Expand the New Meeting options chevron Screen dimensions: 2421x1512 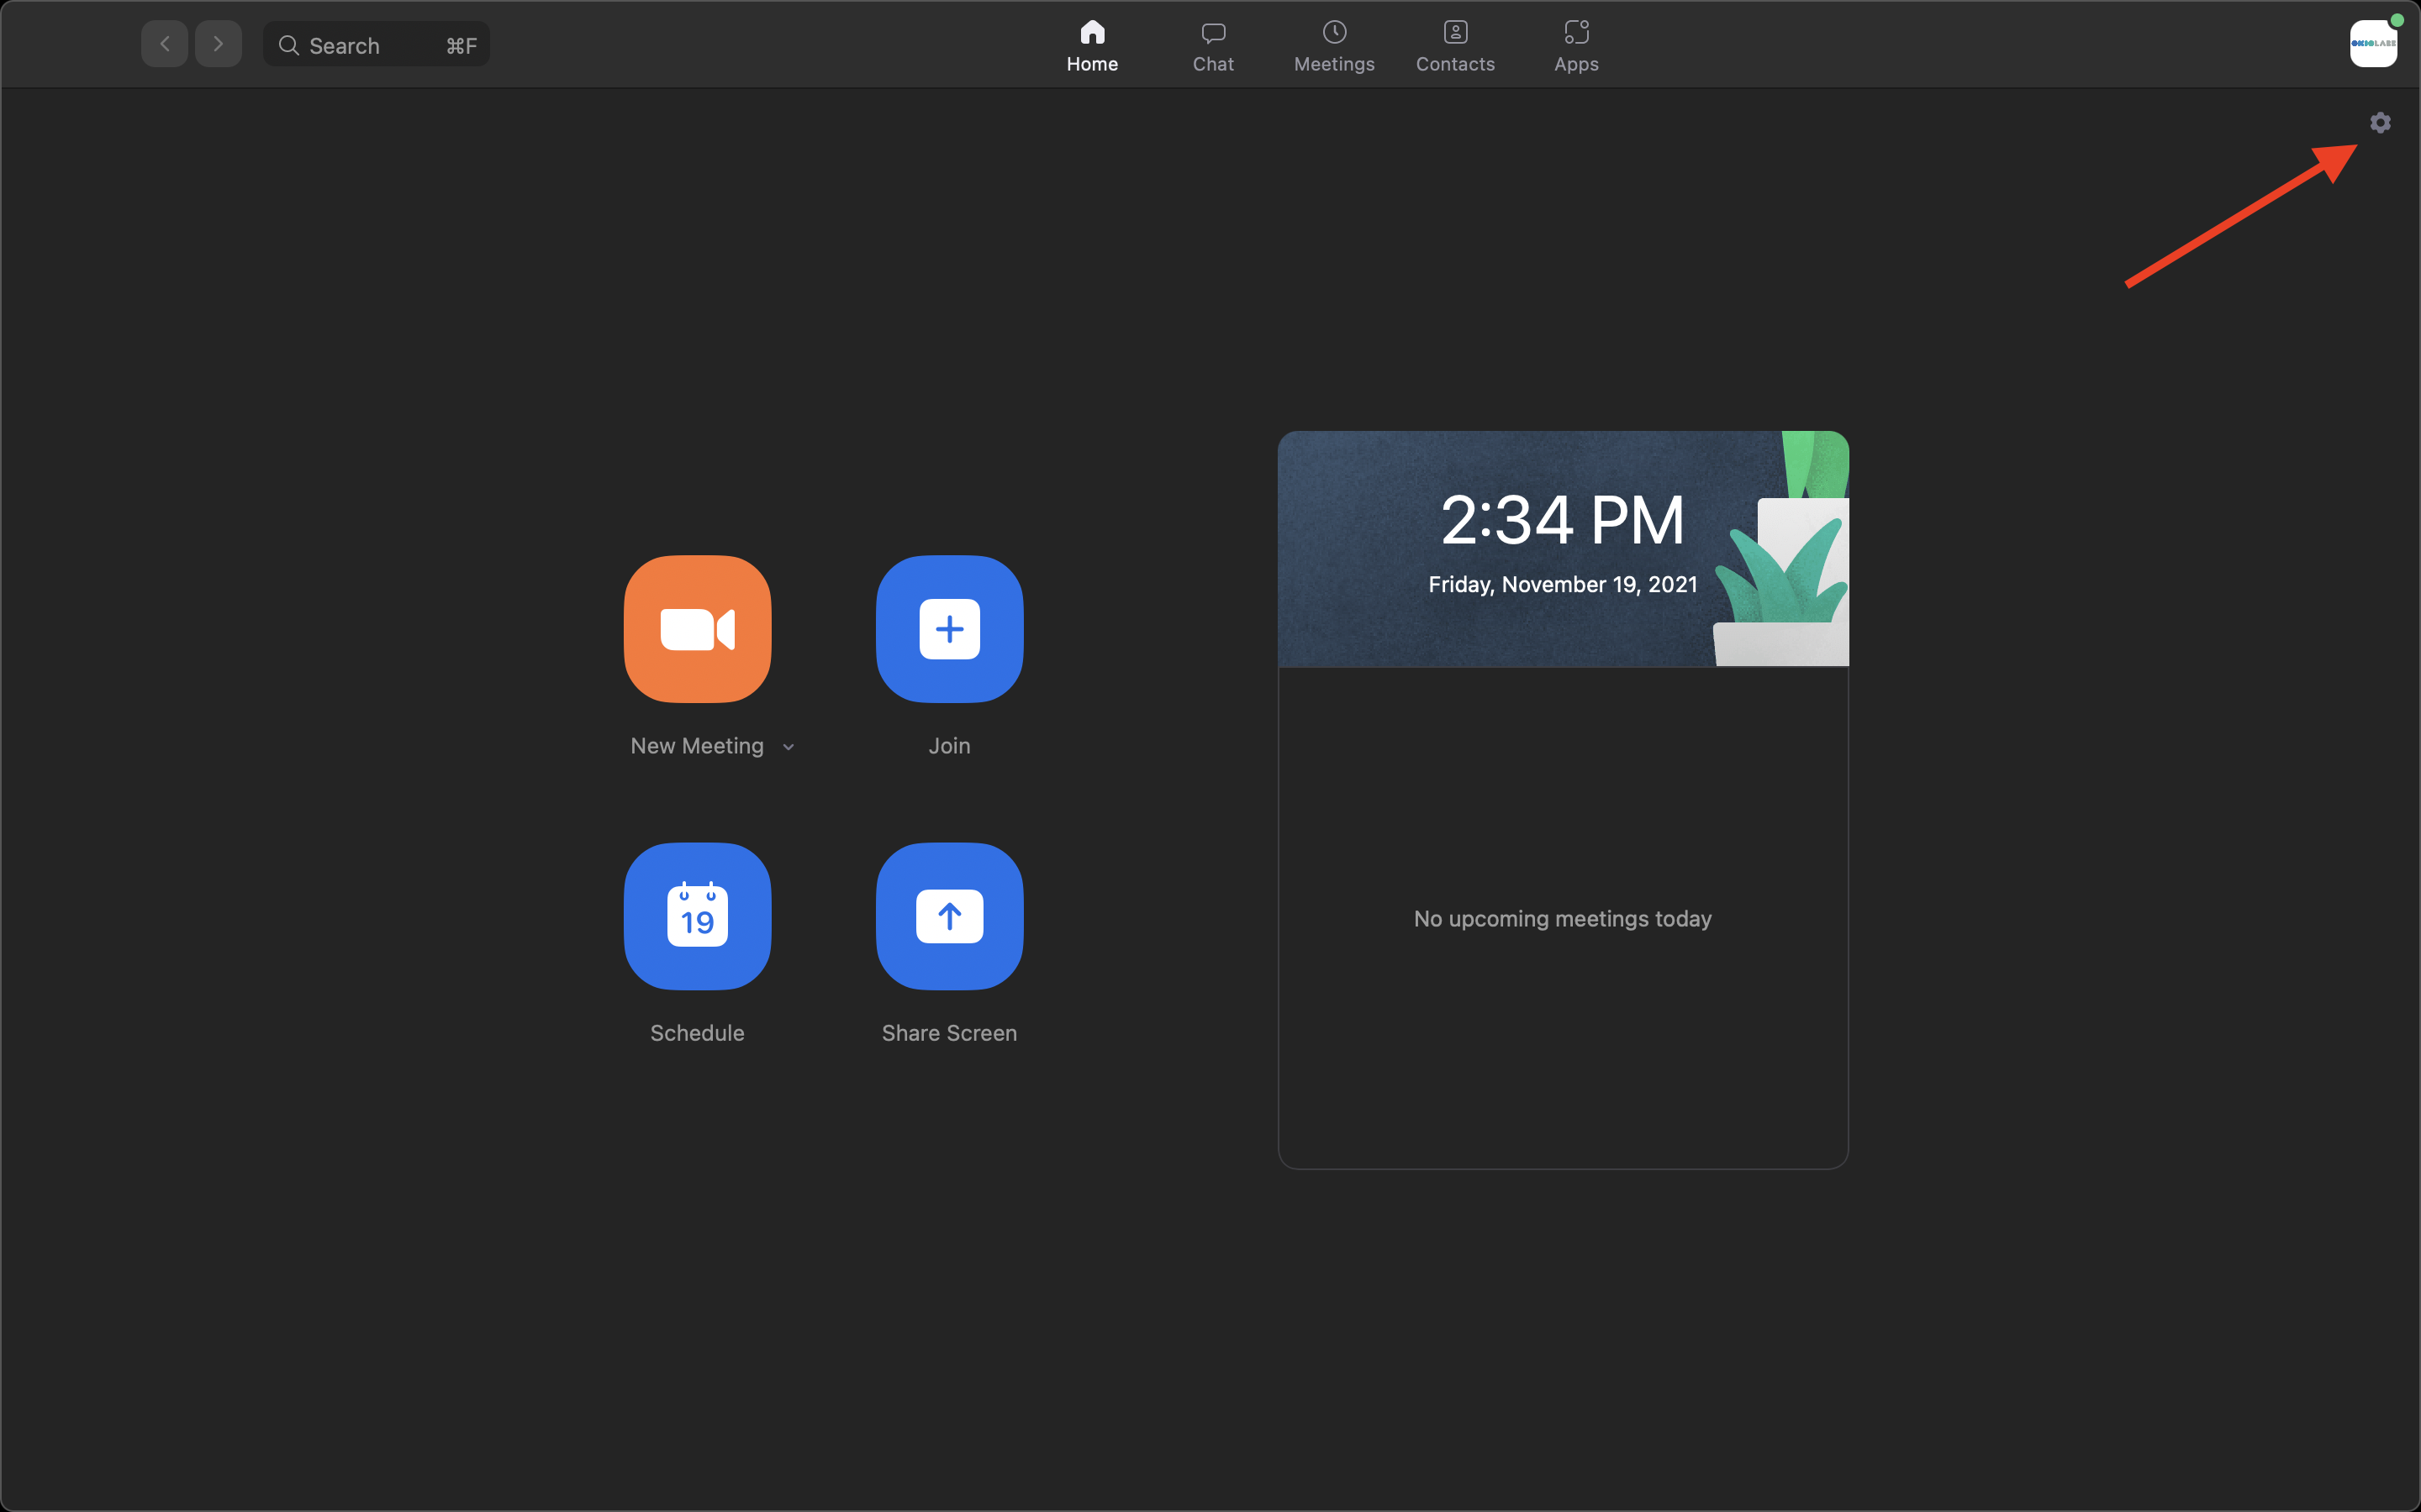pos(789,747)
